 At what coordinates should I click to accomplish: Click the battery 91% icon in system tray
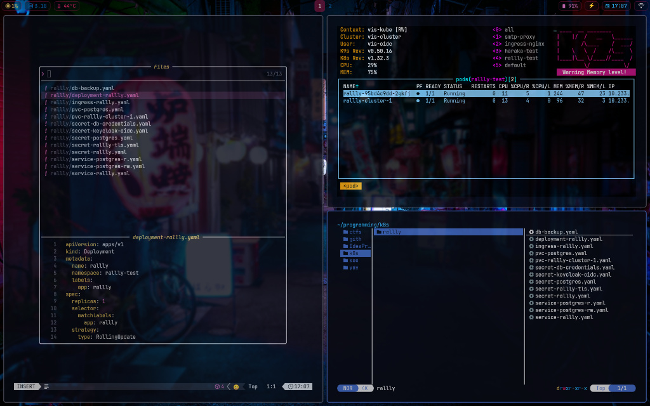click(564, 6)
